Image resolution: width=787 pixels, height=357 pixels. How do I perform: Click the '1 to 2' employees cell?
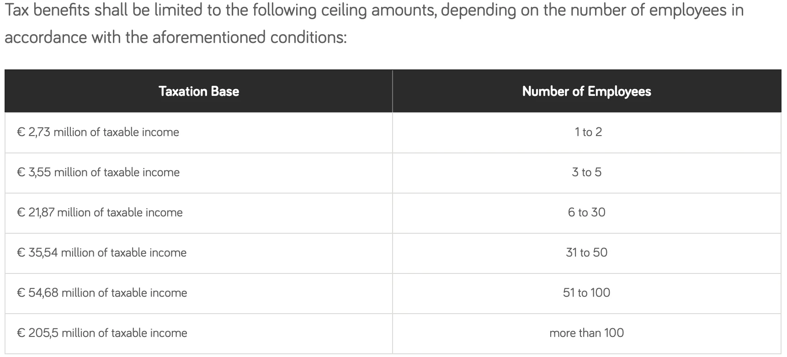point(587,132)
